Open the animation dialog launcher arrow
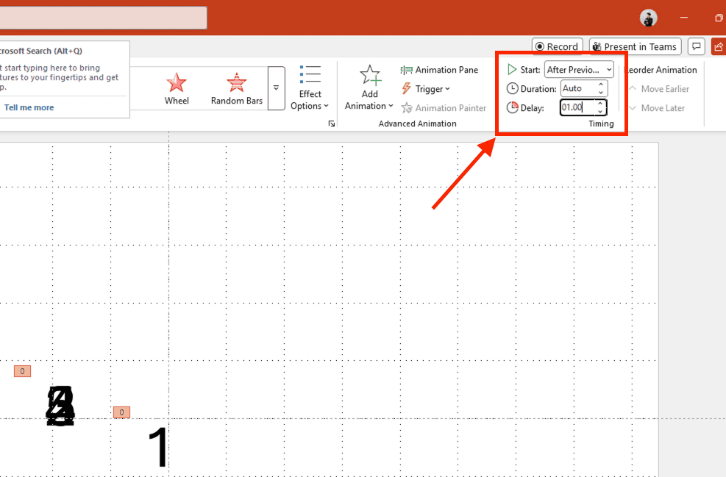 point(332,123)
